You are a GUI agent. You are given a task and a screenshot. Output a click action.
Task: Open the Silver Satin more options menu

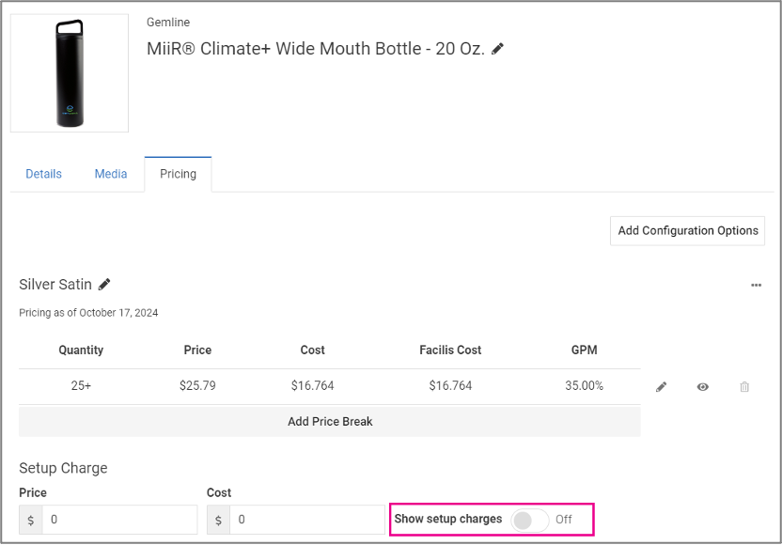(x=756, y=286)
